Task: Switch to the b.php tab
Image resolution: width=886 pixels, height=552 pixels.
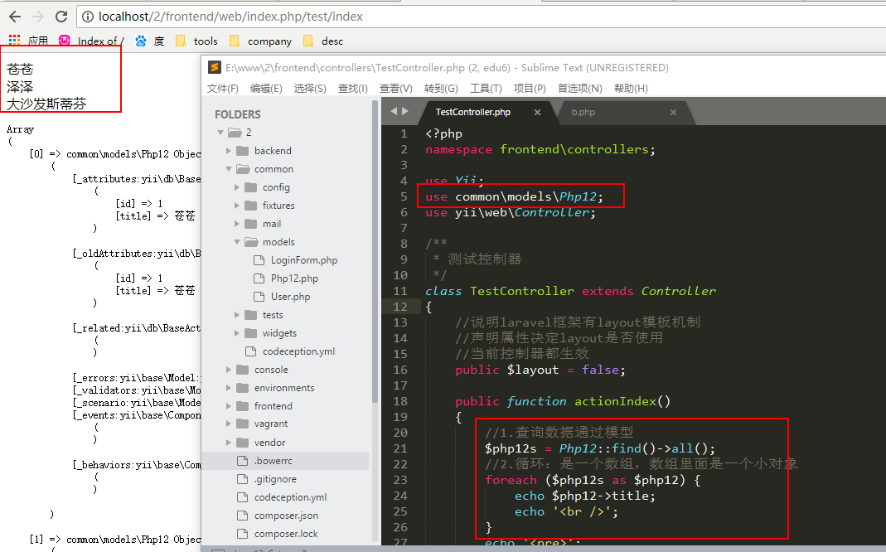Action: [x=583, y=112]
